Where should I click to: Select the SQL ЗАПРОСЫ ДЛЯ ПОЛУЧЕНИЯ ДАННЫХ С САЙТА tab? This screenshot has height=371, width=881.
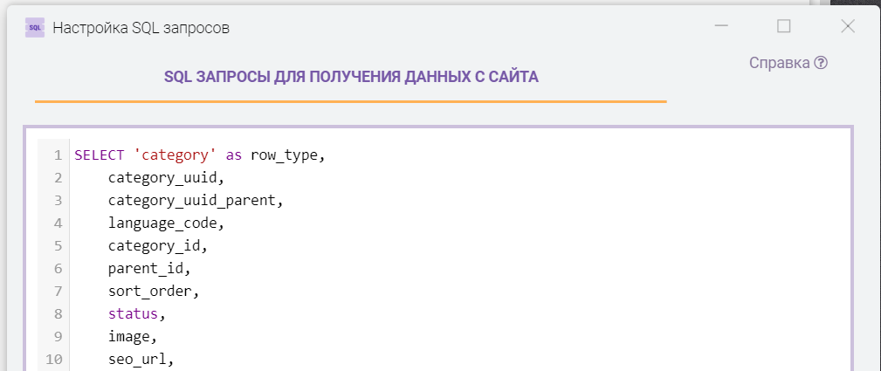[351, 77]
